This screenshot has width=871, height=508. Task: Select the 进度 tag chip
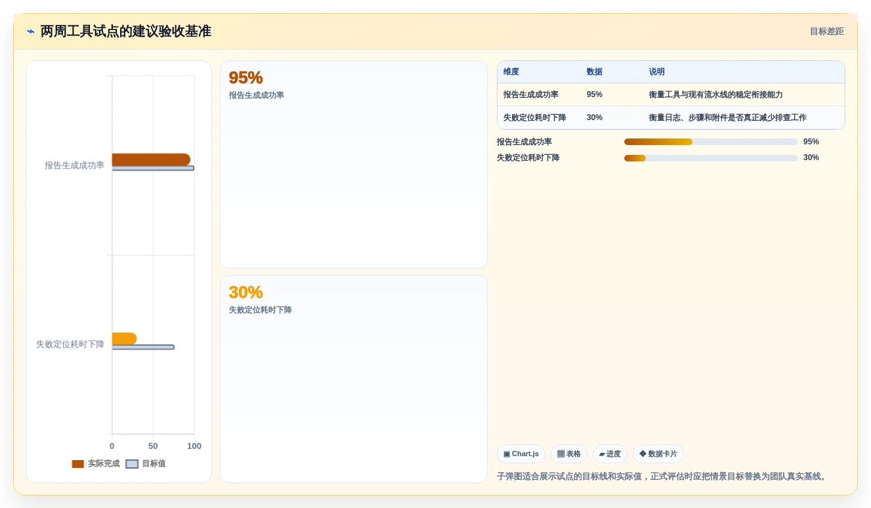pyautogui.click(x=610, y=454)
